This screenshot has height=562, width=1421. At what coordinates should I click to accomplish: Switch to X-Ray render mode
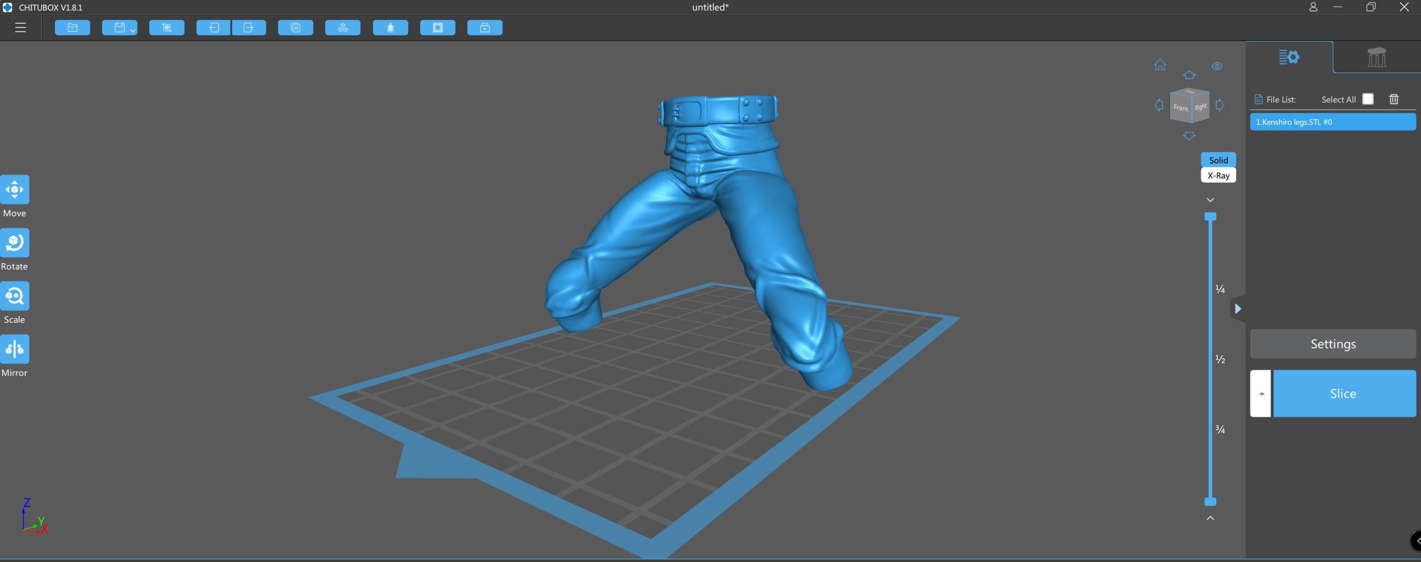[1218, 175]
